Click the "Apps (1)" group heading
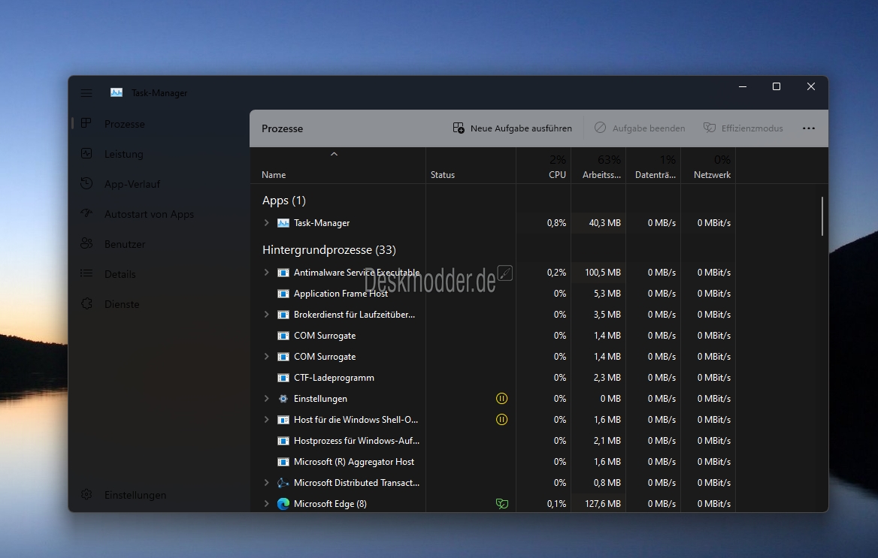This screenshot has height=558, width=878. [284, 201]
